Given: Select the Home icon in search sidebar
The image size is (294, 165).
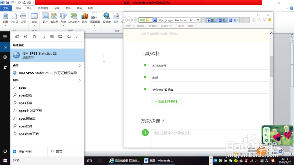Looking at the screenshot, I should (x=5, y=47).
